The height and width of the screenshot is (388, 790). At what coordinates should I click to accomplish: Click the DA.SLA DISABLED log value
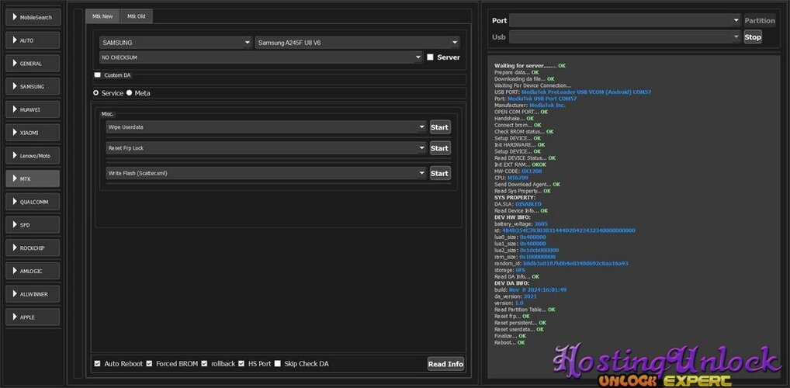(528, 204)
